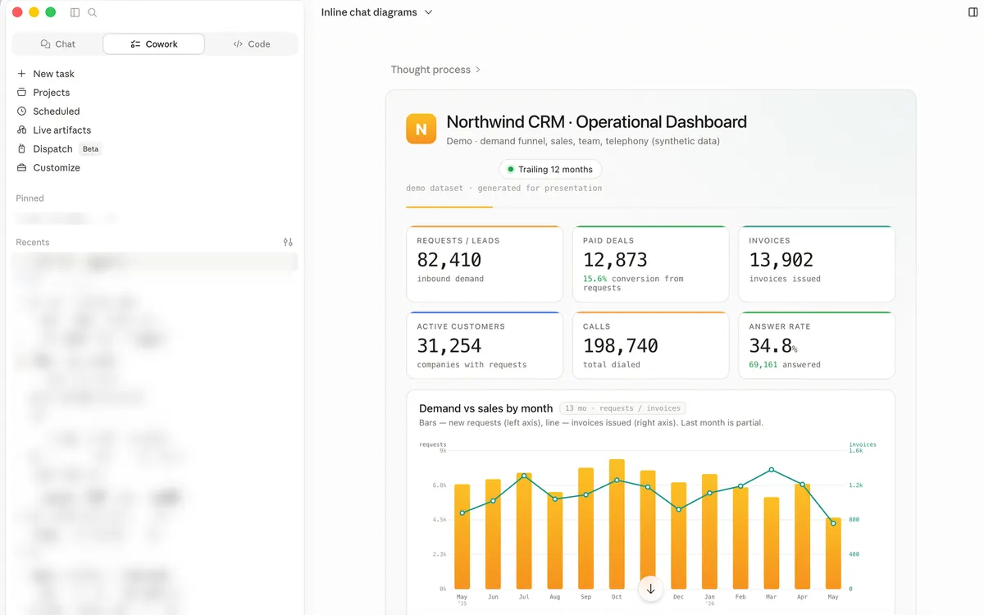Image resolution: width=984 pixels, height=615 pixels.
Task: Open Projects in the sidebar
Action: click(x=51, y=93)
